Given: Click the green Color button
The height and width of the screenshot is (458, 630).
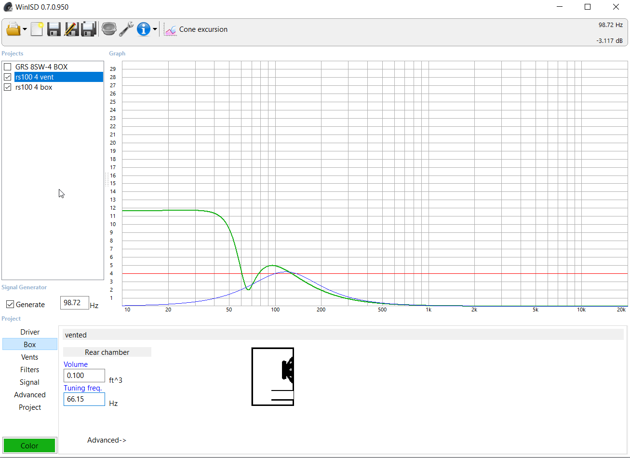Looking at the screenshot, I should click(x=29, y=445).
